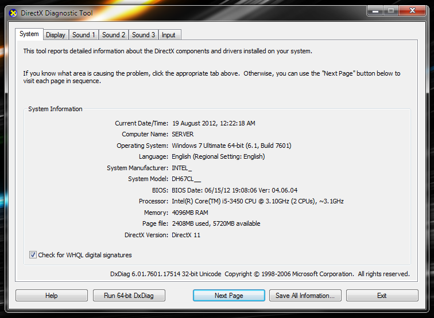Image resolution: width=434 pixels, height=318 pixels.
Task: Click the memory value '4096MB RAM'
Action: coord(190,213)
